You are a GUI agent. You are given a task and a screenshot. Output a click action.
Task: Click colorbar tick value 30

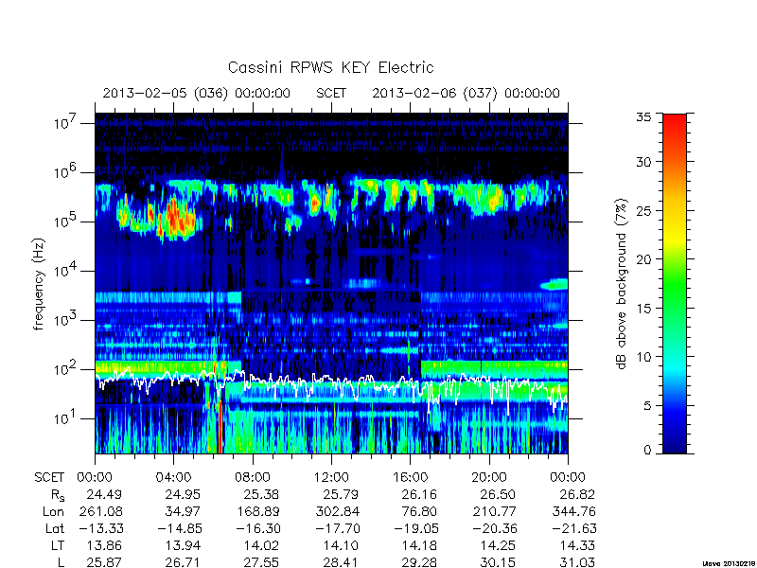click(643, 162)
